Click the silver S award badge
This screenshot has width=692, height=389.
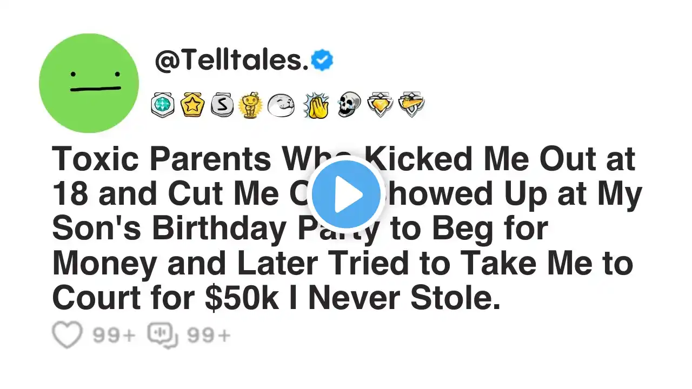pos(222,105)
